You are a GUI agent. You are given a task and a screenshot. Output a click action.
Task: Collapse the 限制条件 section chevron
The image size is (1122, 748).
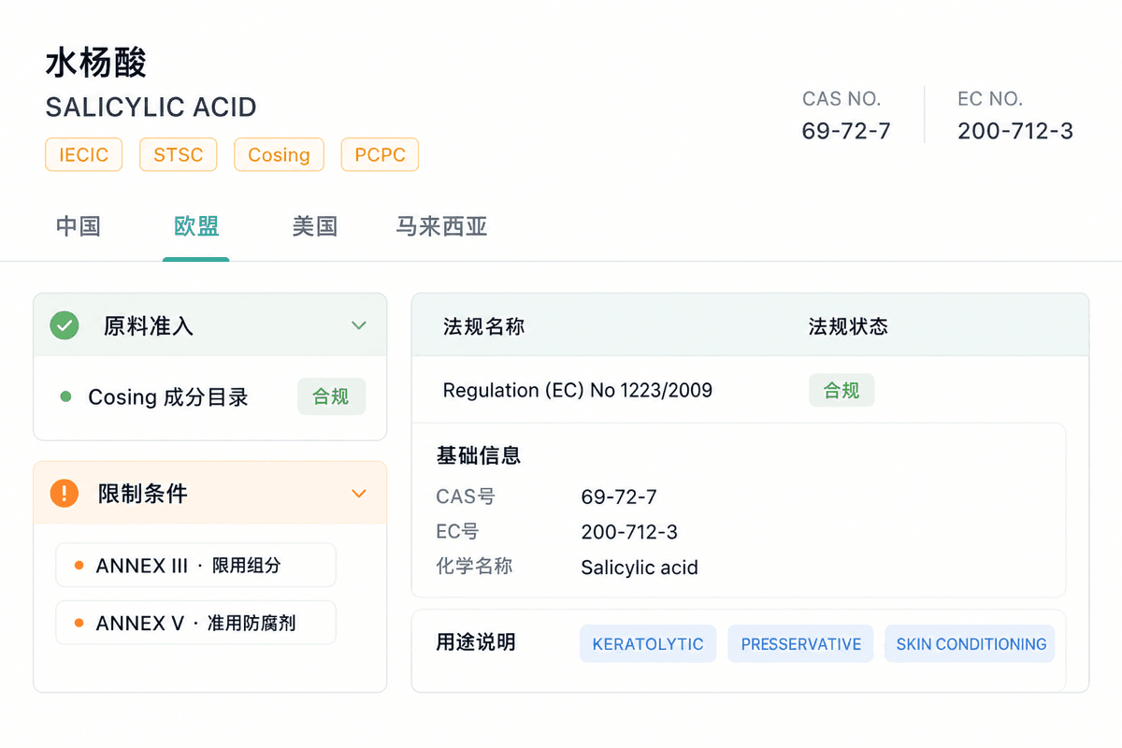[359, 493]
